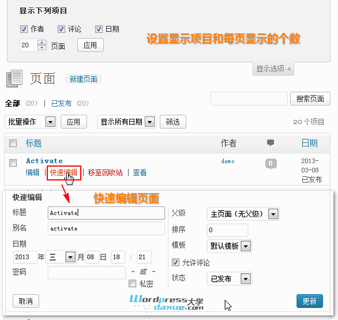Toggle the 允许评论 checkbox
The height and width of the screenshot is (320, 338).
click(175, 262)
